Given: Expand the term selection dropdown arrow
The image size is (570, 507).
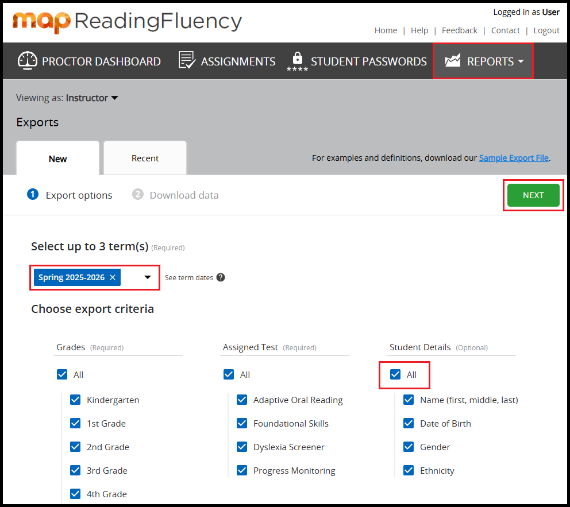Looking at the screenshot, I should click(148, 277).
